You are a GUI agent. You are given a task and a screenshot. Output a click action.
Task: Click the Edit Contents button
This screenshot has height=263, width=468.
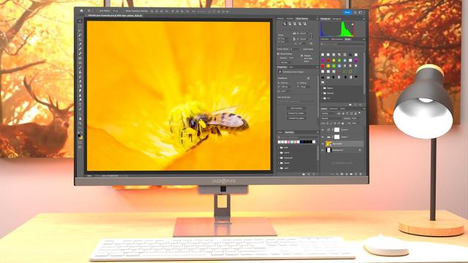point(296,108)
